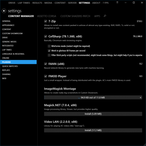Open MEDIA in the top menu
Image resolution: width=146 pixels, height=146 pixels.
(48, 3)
